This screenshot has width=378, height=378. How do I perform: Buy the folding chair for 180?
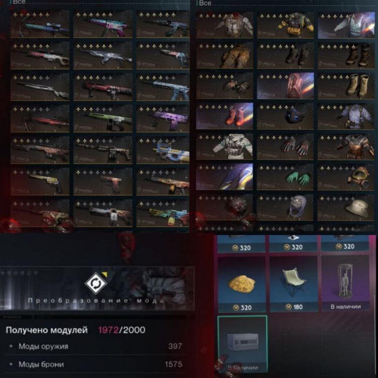(293, 284)
